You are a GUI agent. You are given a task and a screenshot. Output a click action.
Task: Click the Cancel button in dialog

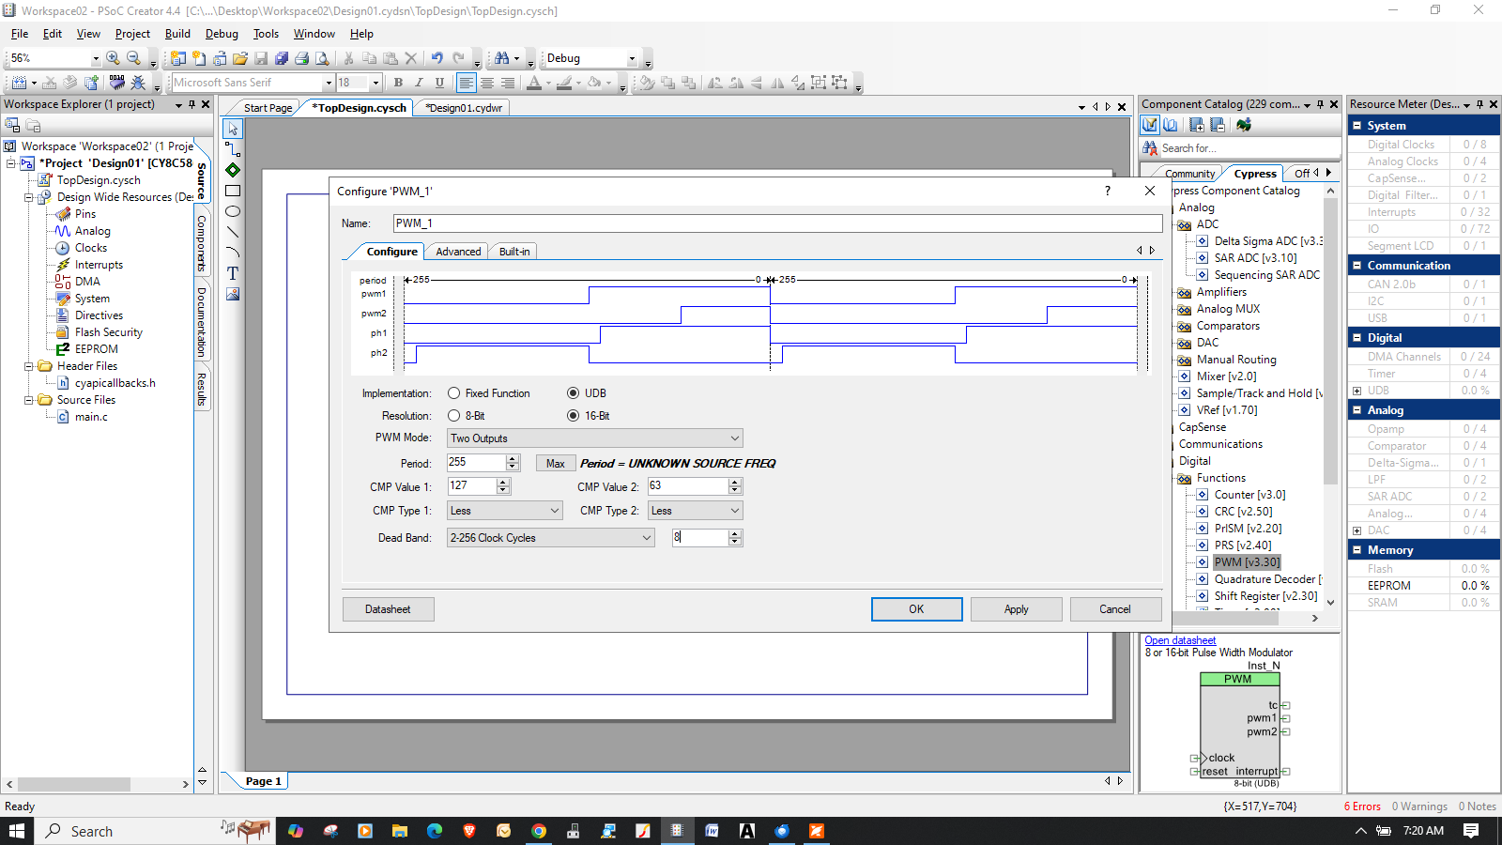coord(1115,609)
